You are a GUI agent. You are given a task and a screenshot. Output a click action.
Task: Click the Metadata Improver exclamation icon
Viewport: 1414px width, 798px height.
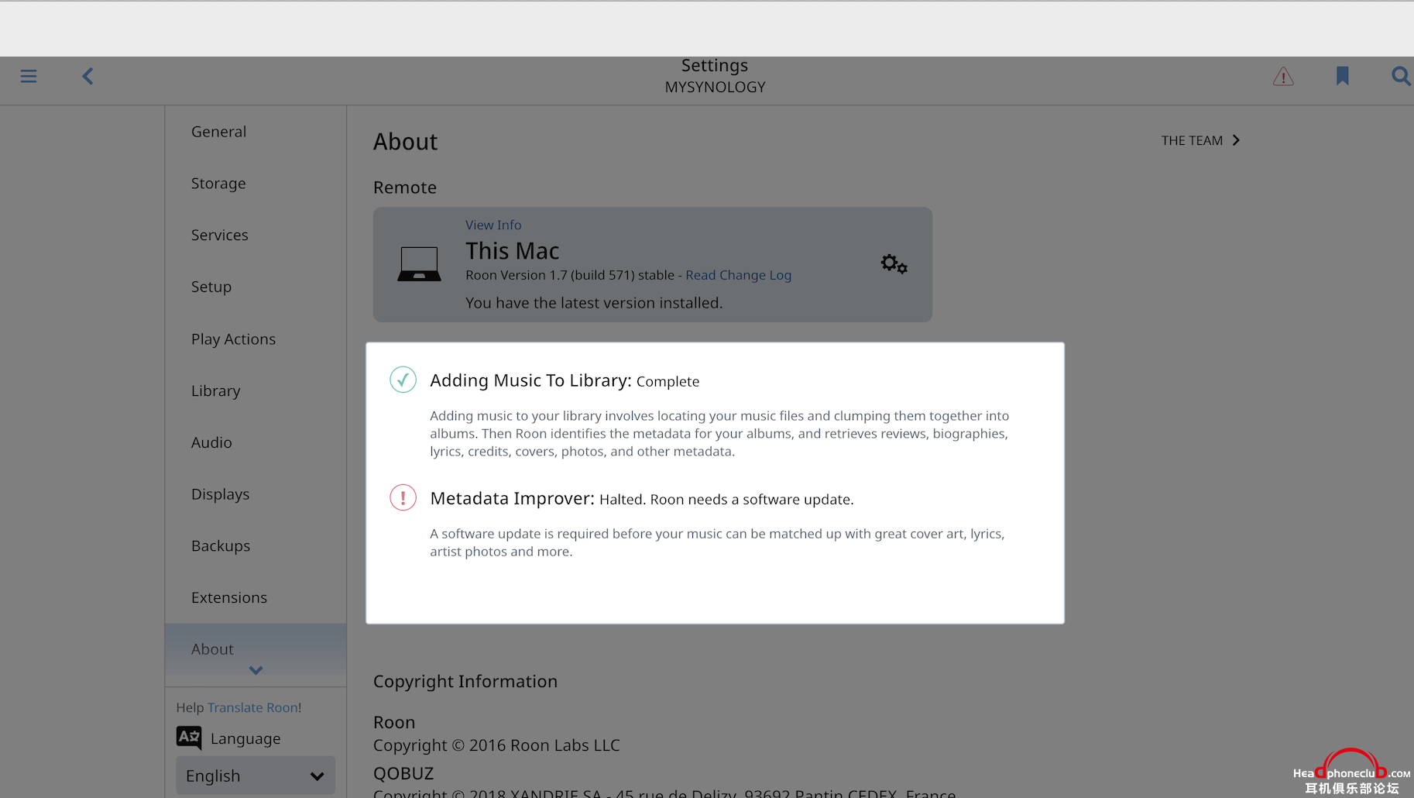(403, 497)
